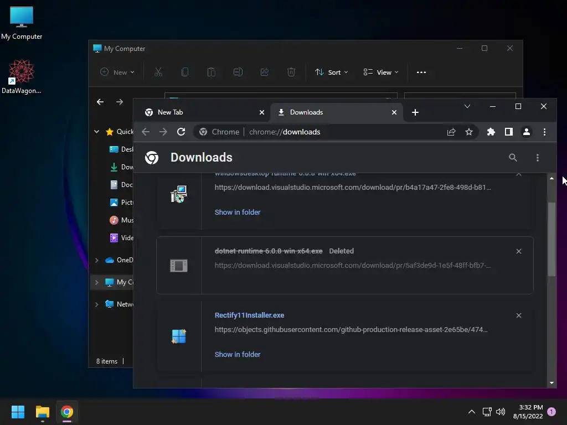Select Documents in File Explorer sidebar
This screenshot has width=567, height=425.
tap(121, 185)
